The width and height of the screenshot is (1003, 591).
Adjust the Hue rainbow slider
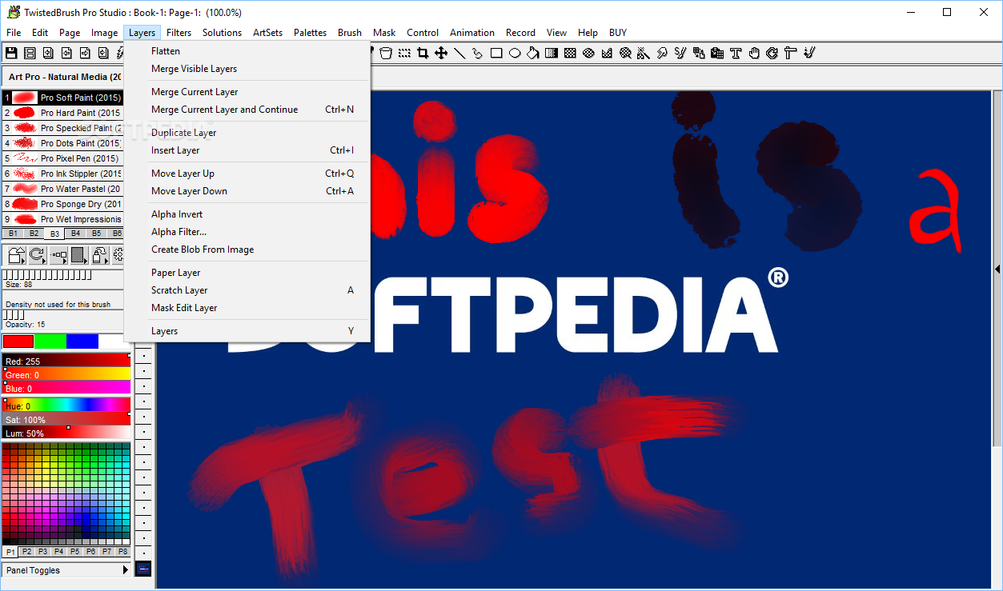(66, 405)
